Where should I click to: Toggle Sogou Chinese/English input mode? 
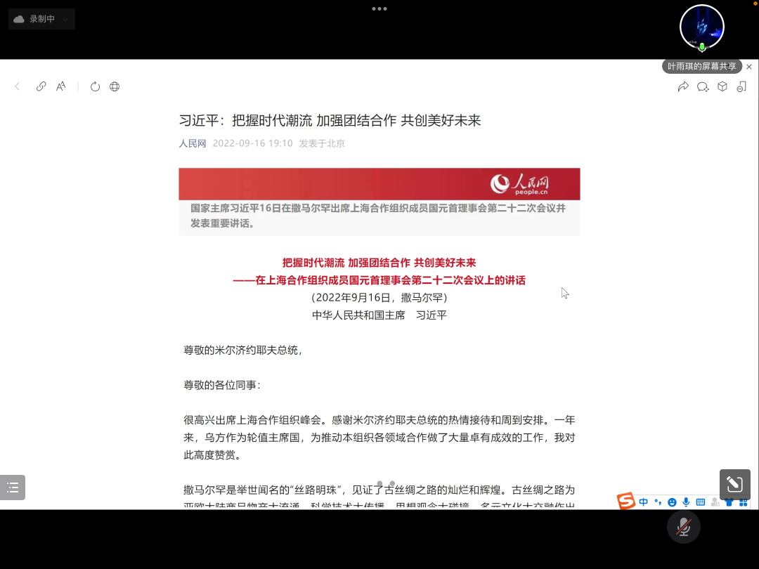coord(644,502)
